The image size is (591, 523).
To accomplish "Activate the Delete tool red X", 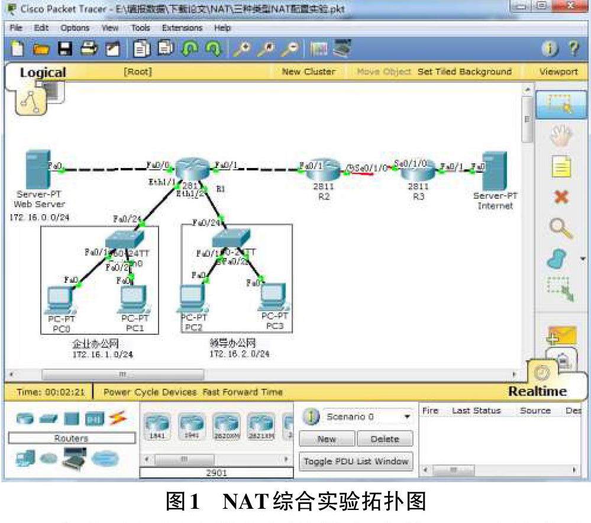I will coord(561,197).
